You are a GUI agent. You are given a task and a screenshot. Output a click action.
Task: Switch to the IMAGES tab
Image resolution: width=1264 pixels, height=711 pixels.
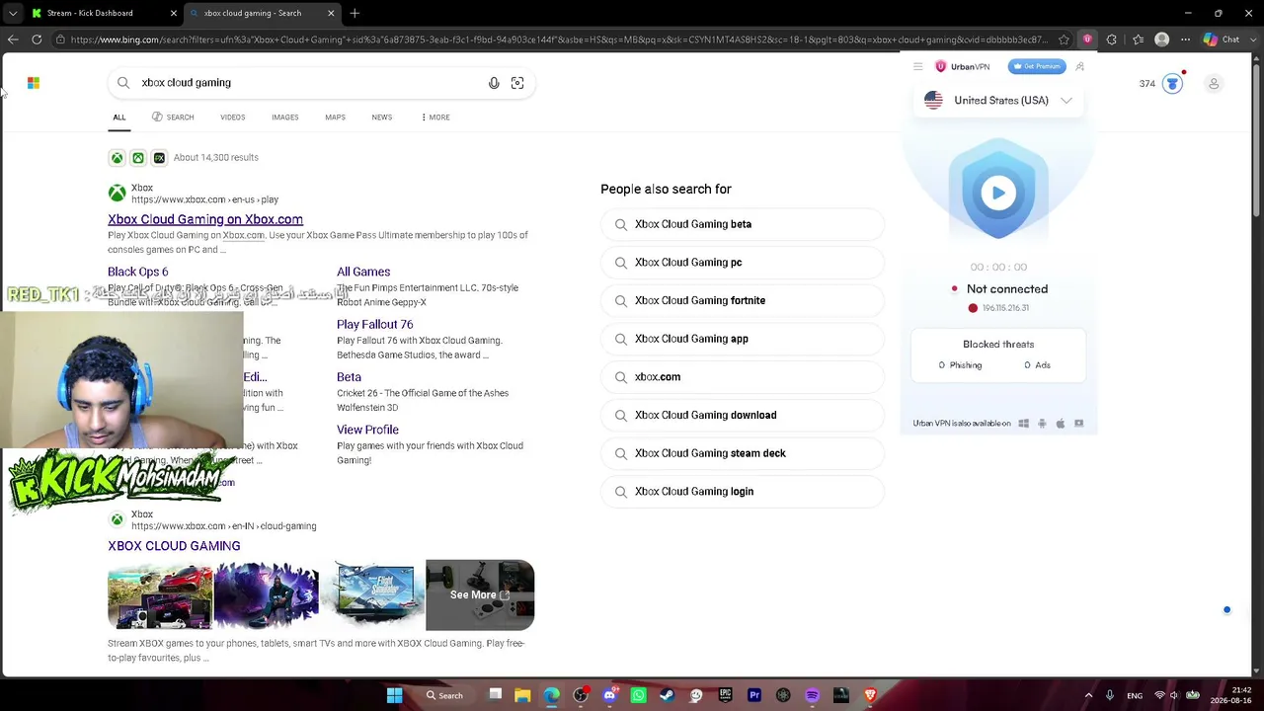click(285, 118)
